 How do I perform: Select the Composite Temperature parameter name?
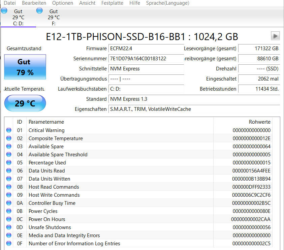(x=56, y=138)
